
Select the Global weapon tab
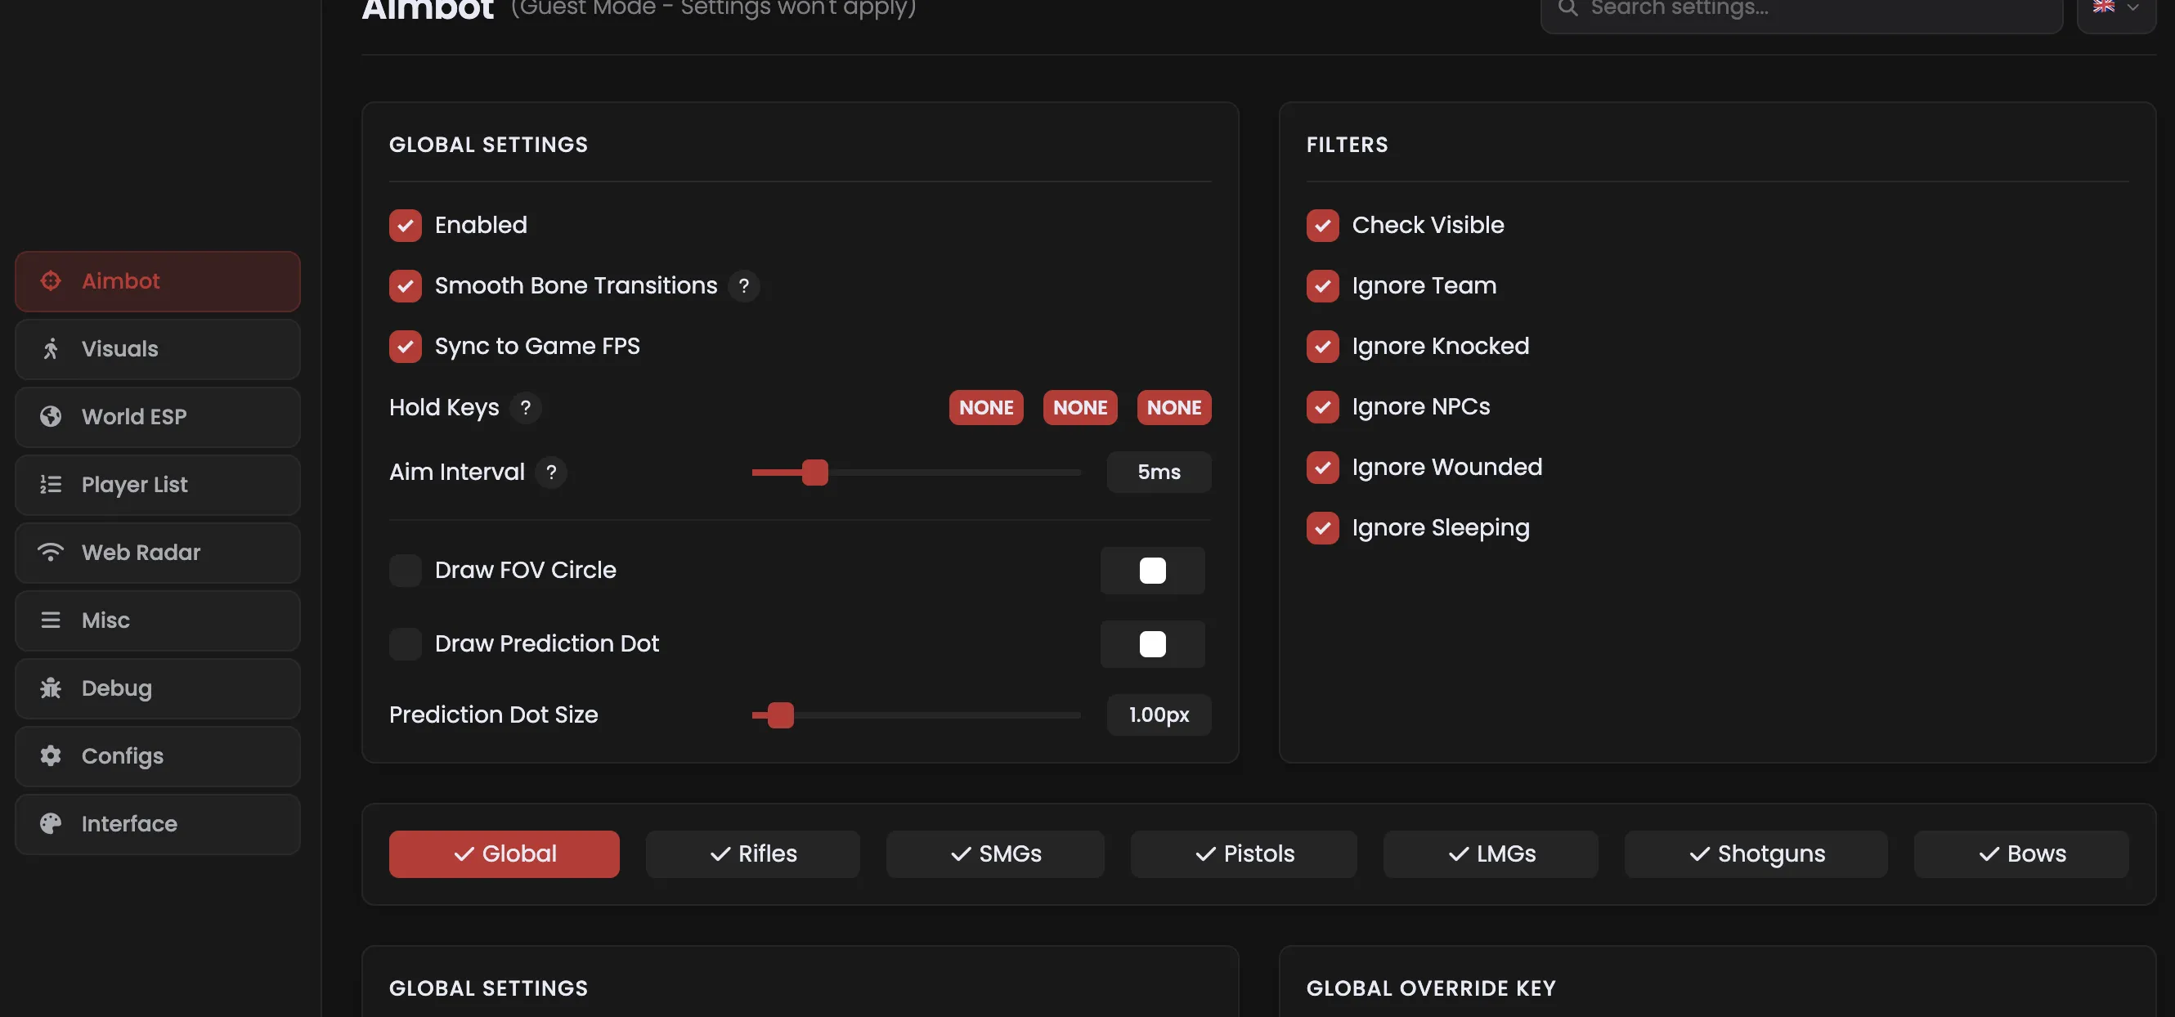(x=504, y=854)
